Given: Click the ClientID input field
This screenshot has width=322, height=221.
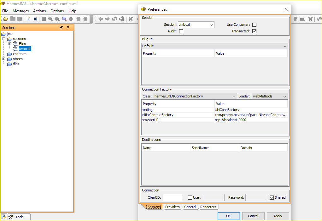Looking at the screenshot, I should point(172,197).
